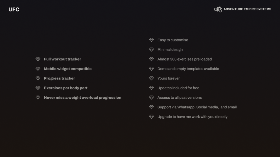Click the Adventure Empire Systems logo icon
Image resolution: width=280 pixels, height=157 pixels.
[218, 9]
